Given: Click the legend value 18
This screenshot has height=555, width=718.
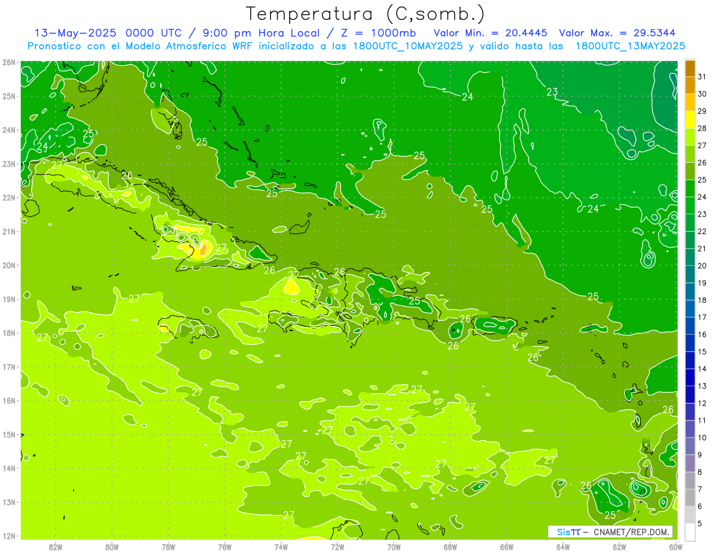Looking at the screenshot, I should [702, 300].
